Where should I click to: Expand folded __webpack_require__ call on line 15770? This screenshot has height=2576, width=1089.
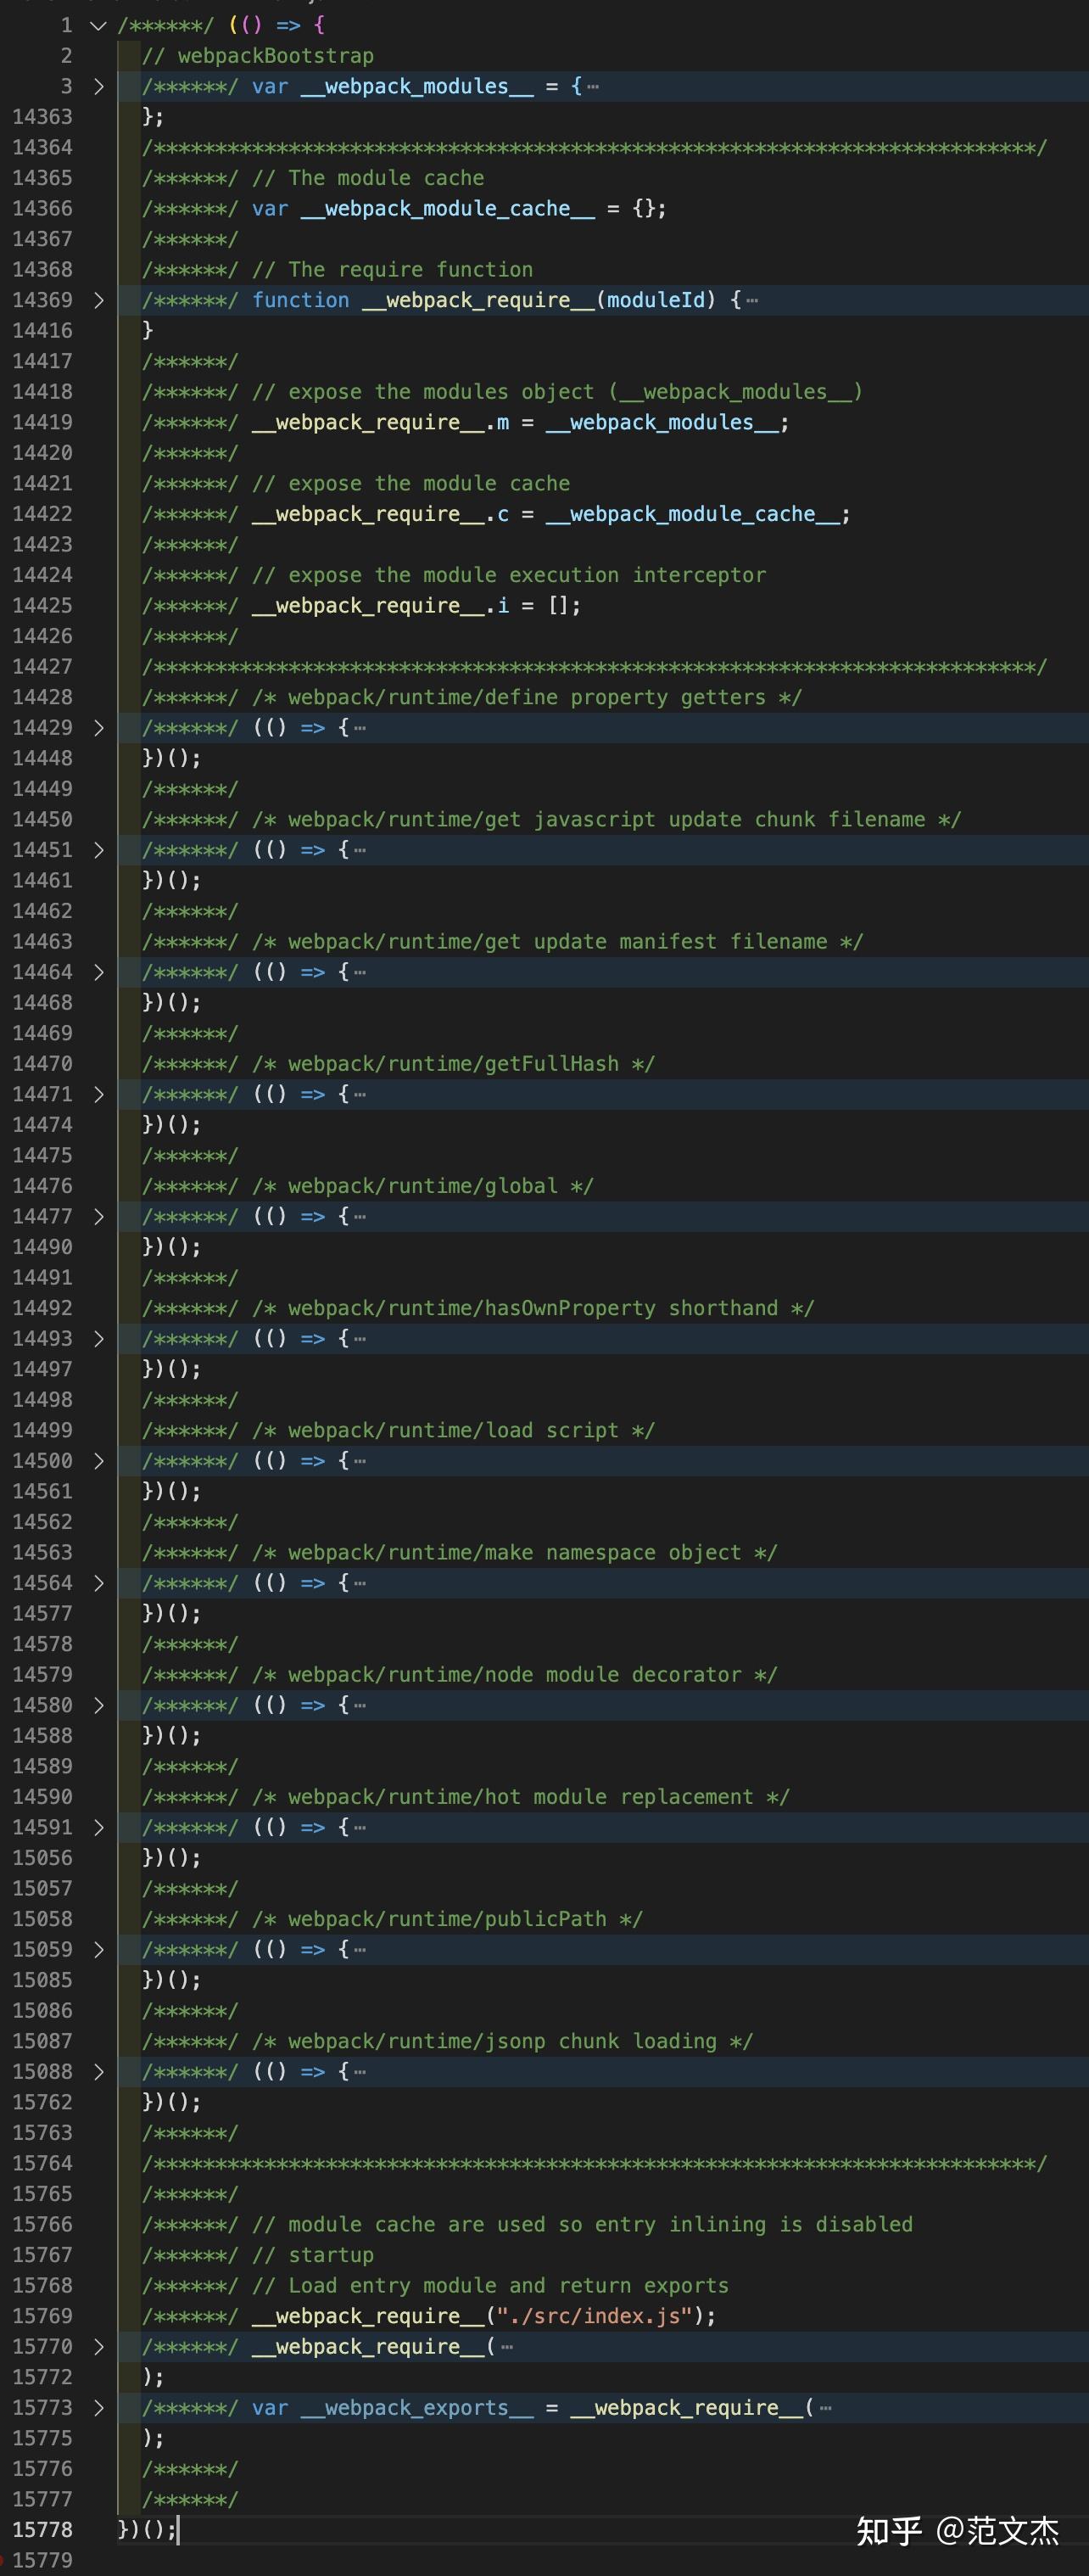coord(98,2346)
